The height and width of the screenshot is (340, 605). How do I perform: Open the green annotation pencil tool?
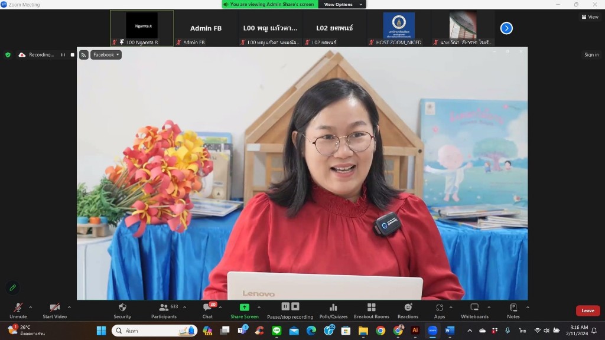pos(13,287)
